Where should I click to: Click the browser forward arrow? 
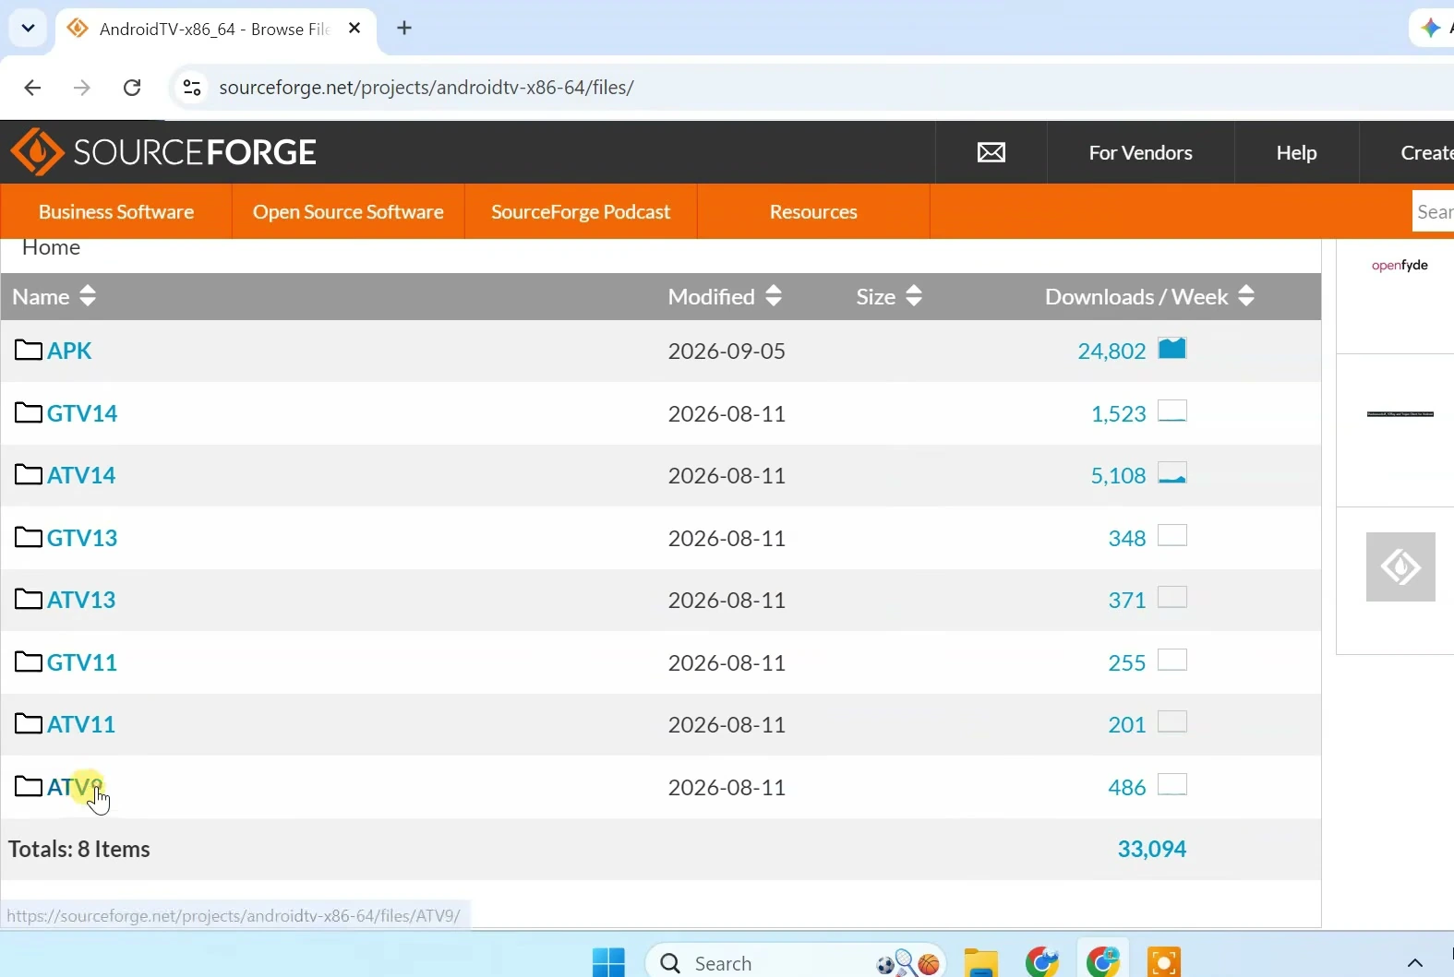(x=82, y=88)
